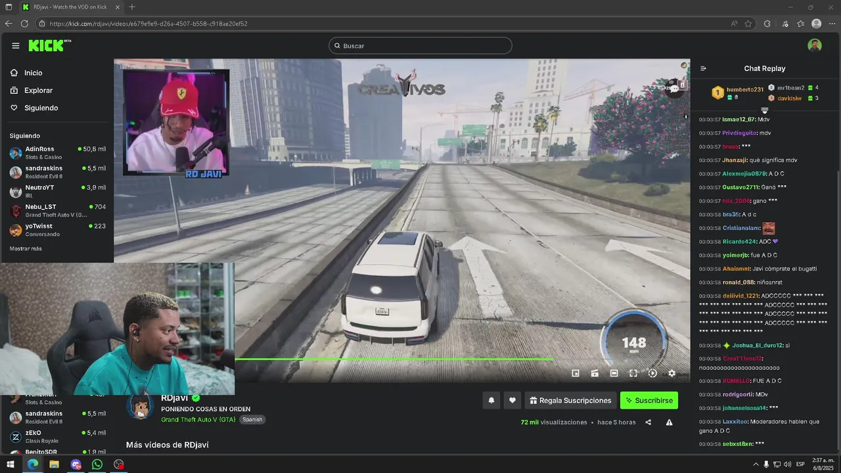Toggle the heart follow button for RDjavi
841x473 pixels.
(512, 400)
